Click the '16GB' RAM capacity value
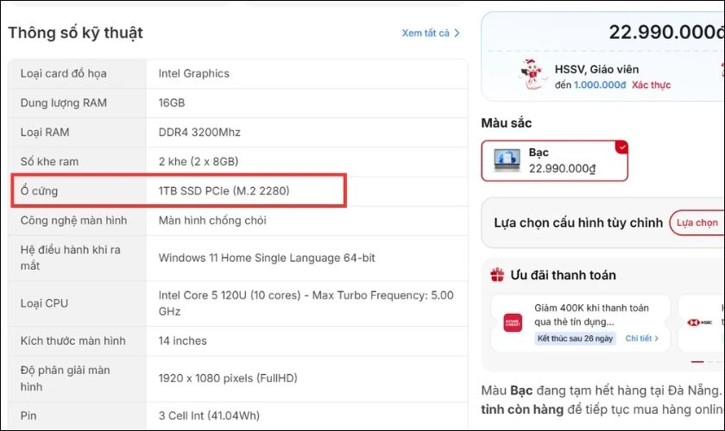 tap(172, 103)
